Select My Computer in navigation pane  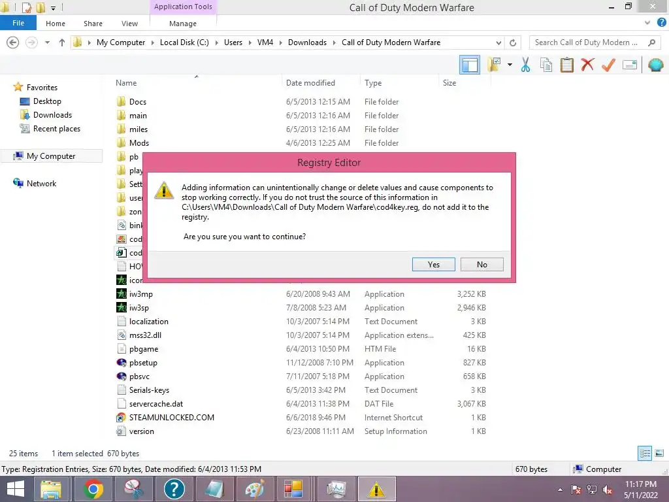[x=51, y=156]
